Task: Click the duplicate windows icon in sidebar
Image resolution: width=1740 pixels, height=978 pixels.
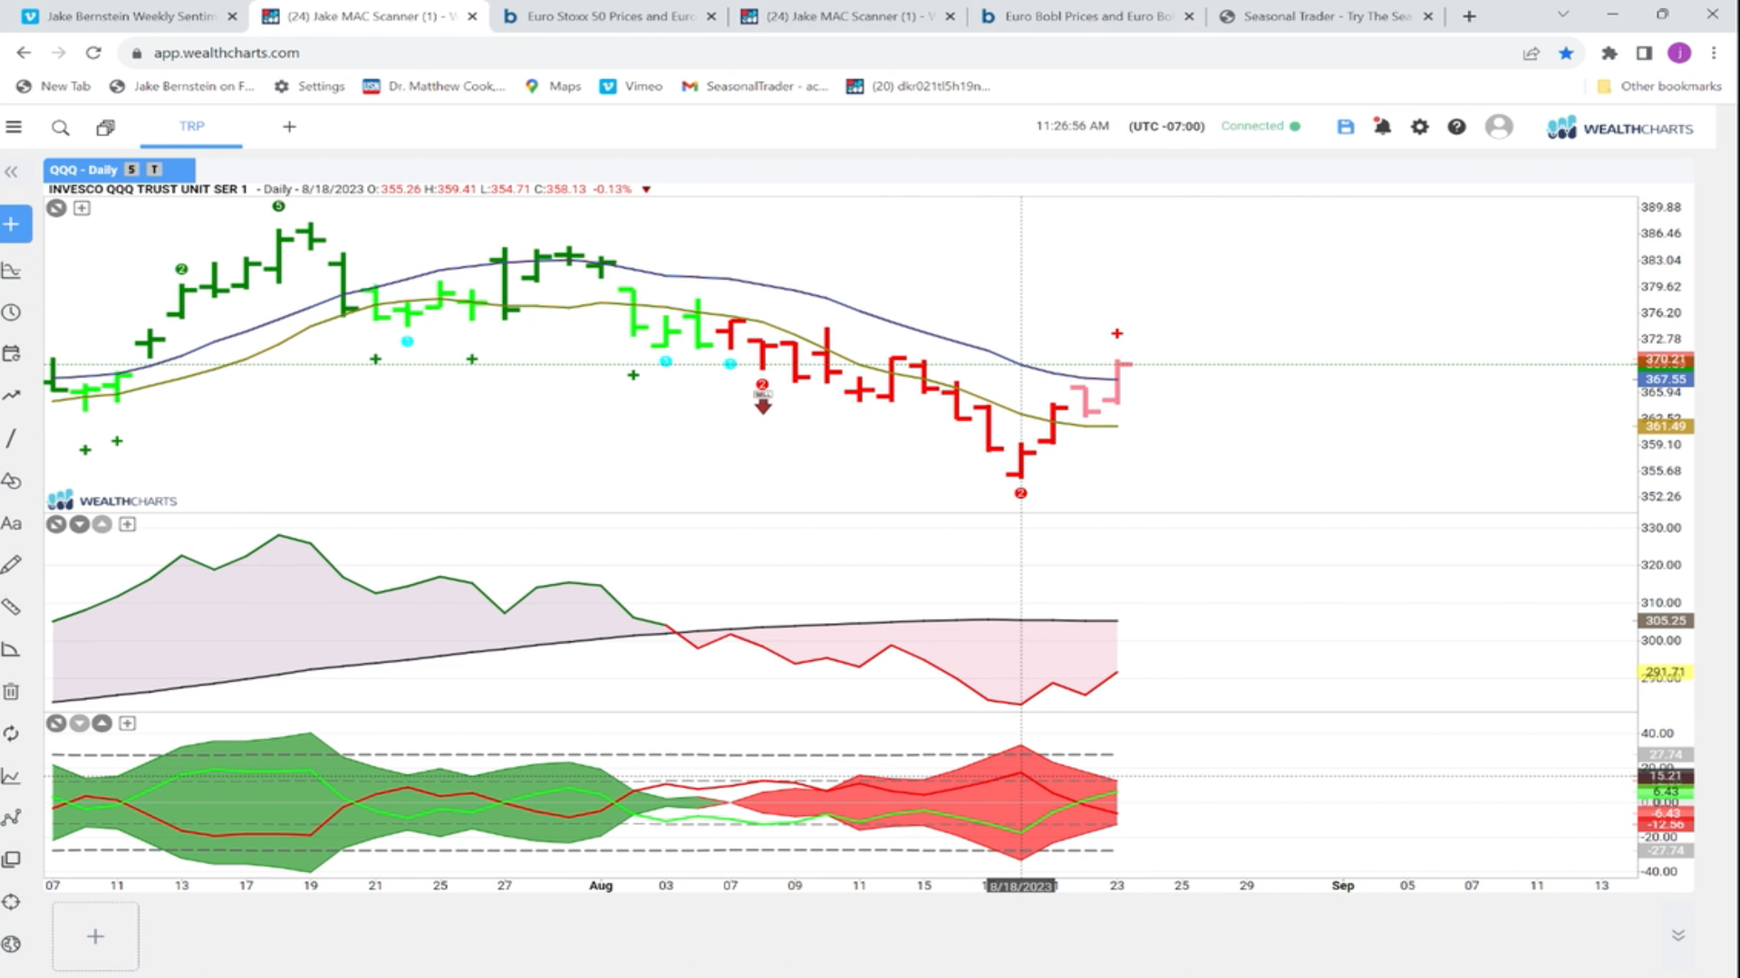Action: click(x=11, y=859)
